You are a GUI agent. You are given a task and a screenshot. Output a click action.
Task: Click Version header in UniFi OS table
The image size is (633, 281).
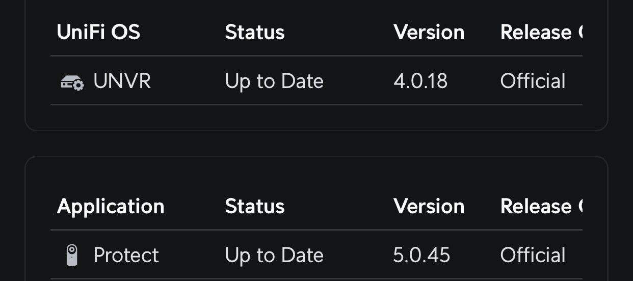click(429, 33)
